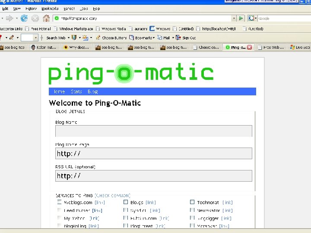
Task: Click the pingomatic favicon in address bar
Action: 57,18
